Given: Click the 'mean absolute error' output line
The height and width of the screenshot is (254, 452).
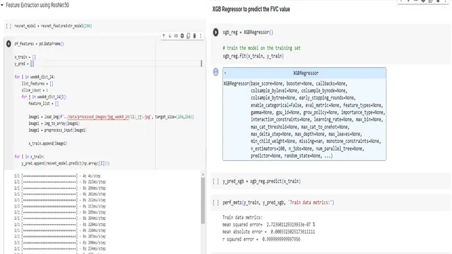Looking at the screenshot, I should (268, 232).
